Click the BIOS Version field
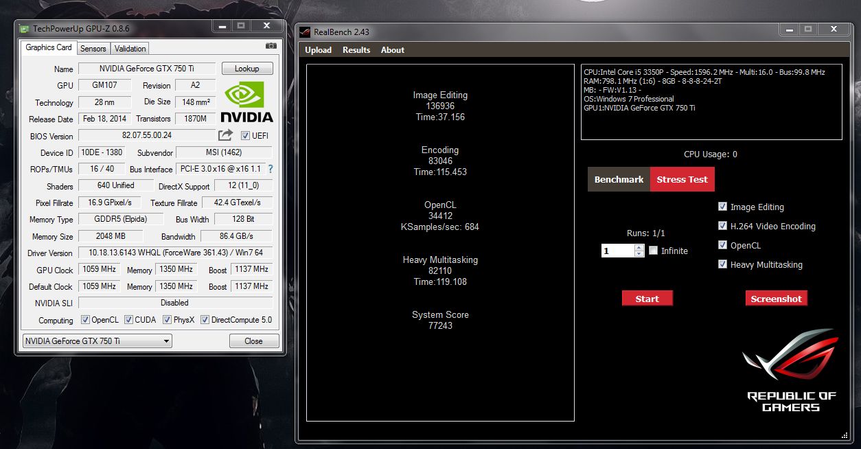 pos(147,136)
